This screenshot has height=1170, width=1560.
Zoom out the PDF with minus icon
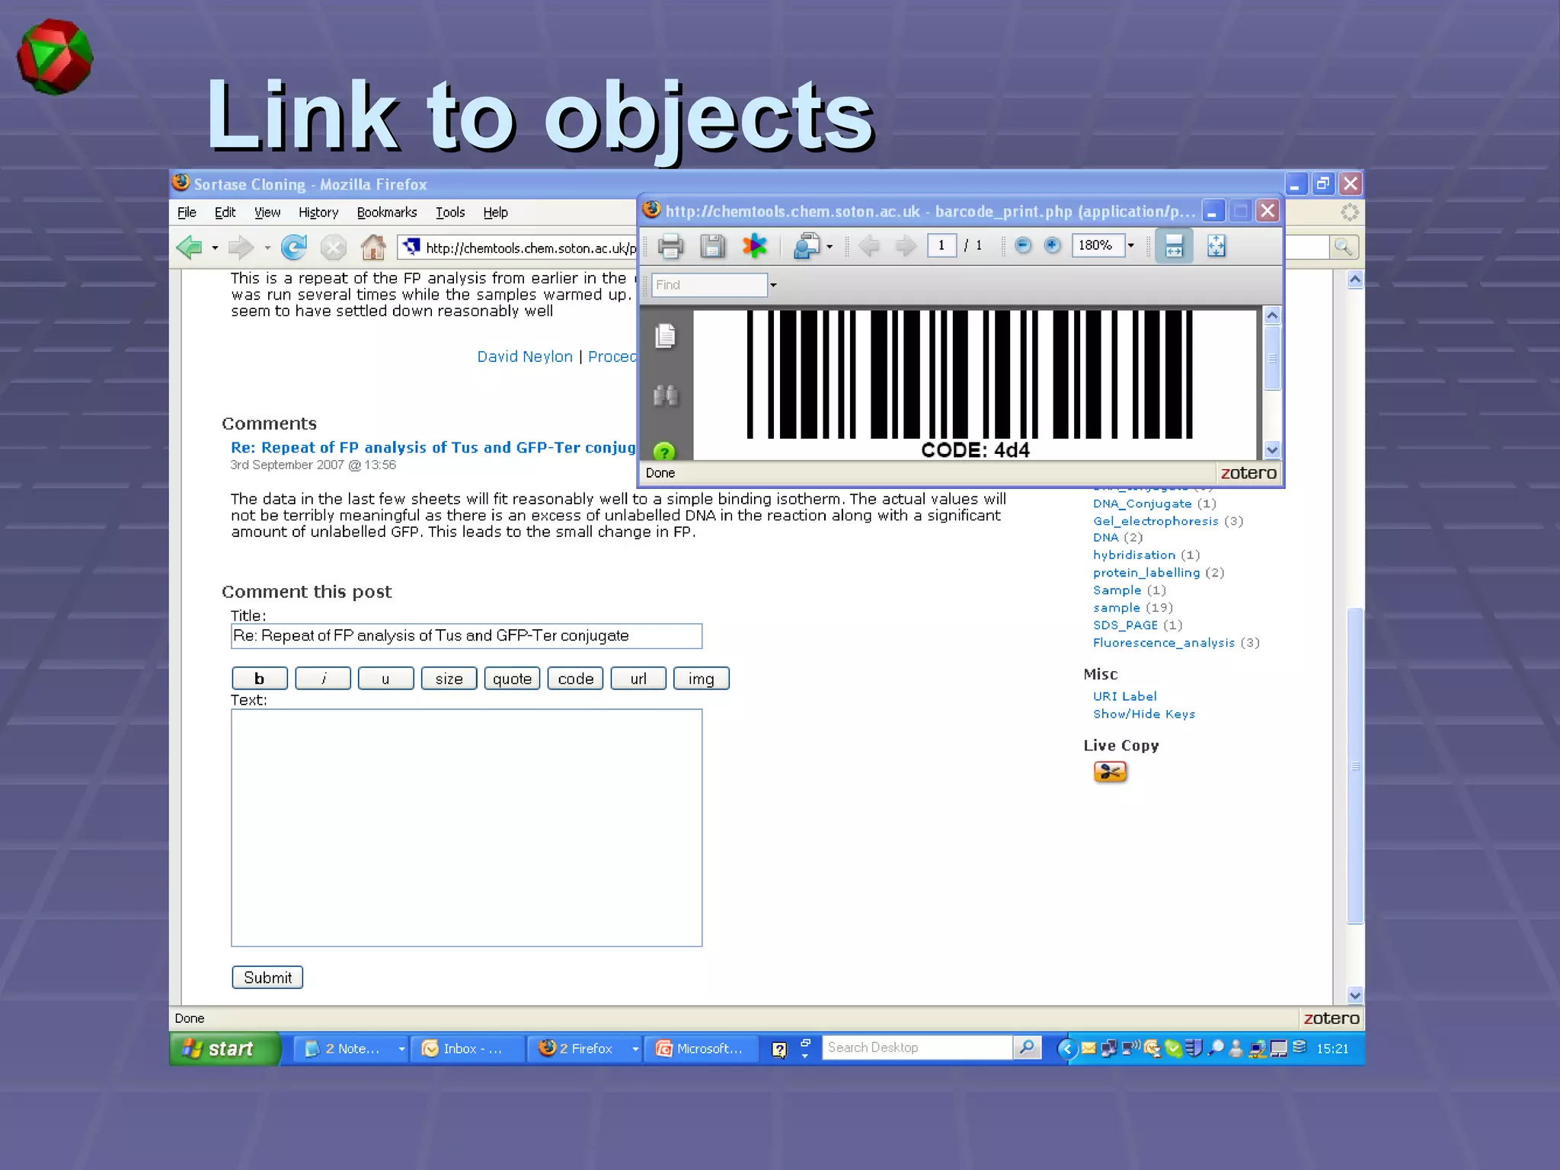coord(1023,245)
